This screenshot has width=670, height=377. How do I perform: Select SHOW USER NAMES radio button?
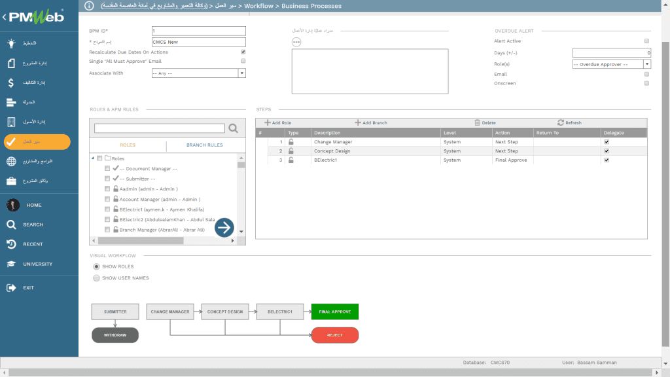(x=97, y=278)
